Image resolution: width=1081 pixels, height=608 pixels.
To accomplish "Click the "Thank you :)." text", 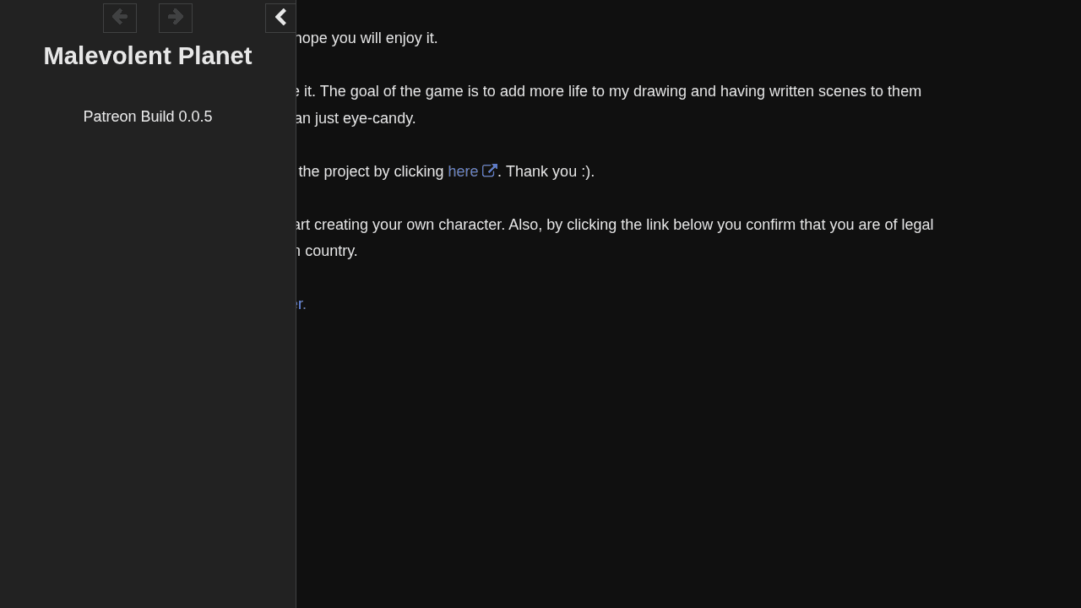I will point(550,171).
